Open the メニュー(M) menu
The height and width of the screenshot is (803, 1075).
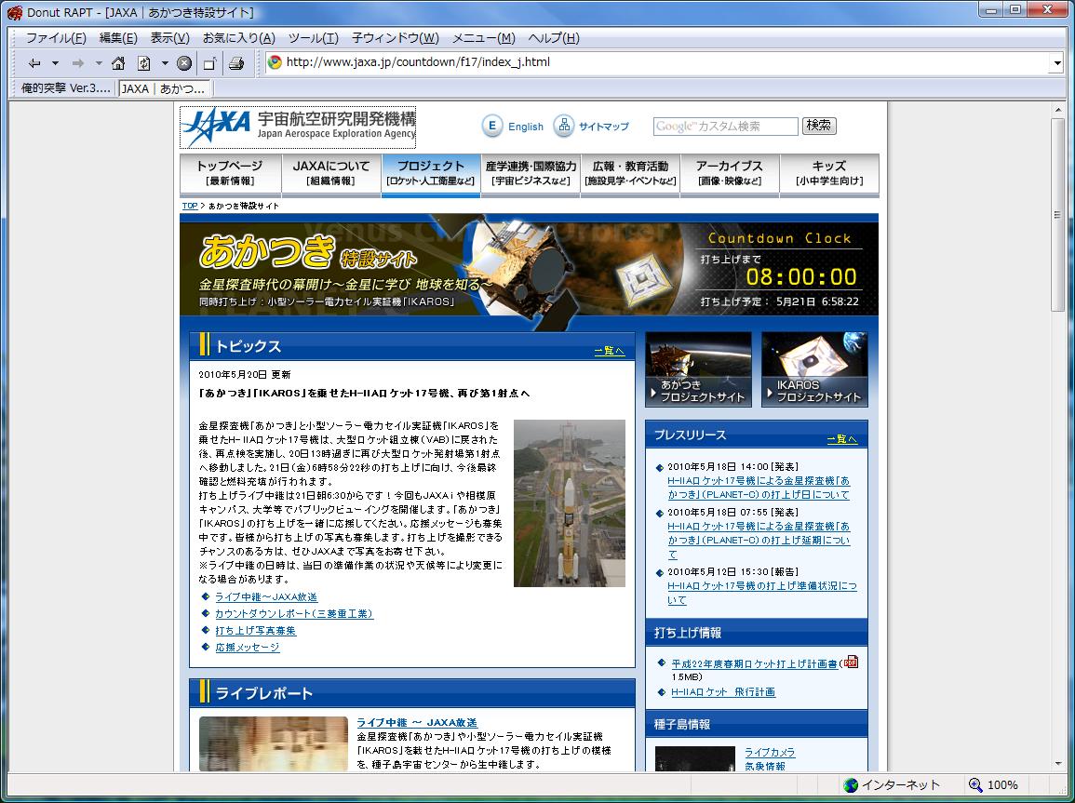(x=483, y=37)
